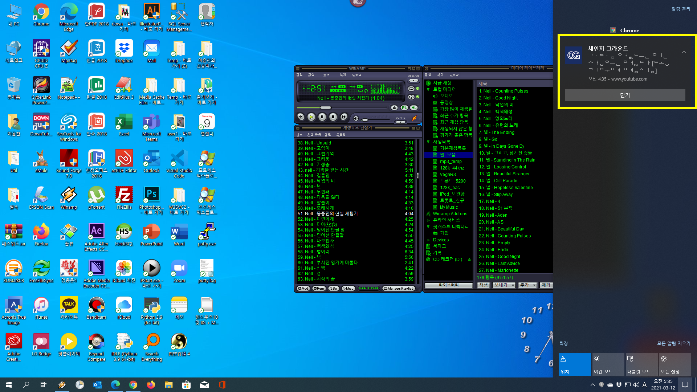Open 보내기 dropdown in media library

(x=504, y=285)
